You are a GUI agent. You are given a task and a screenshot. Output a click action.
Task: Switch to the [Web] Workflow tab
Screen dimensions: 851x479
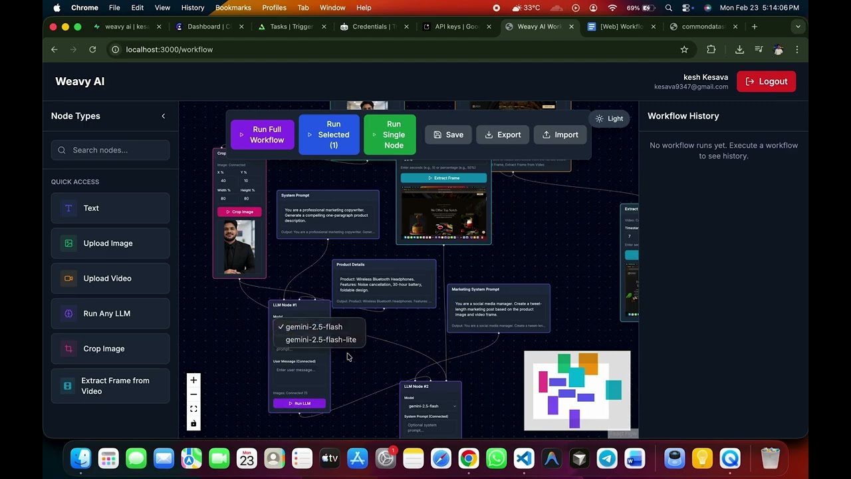pos(621,27)
